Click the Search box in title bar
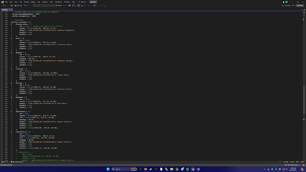This screenshot has height=172, width=306. tap(82, 2)
